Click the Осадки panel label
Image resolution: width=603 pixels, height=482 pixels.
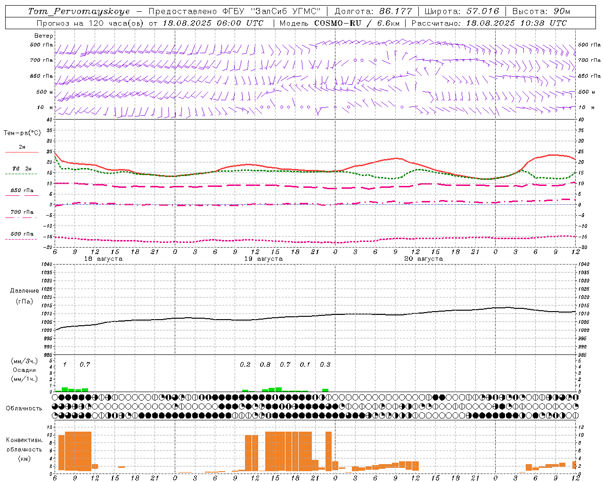click(24, 370)
